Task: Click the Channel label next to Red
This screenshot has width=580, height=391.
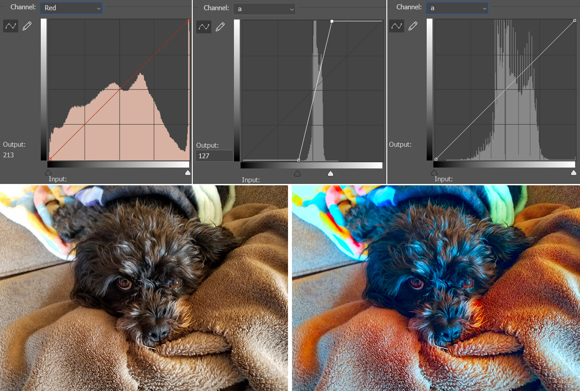Action: 23,7
